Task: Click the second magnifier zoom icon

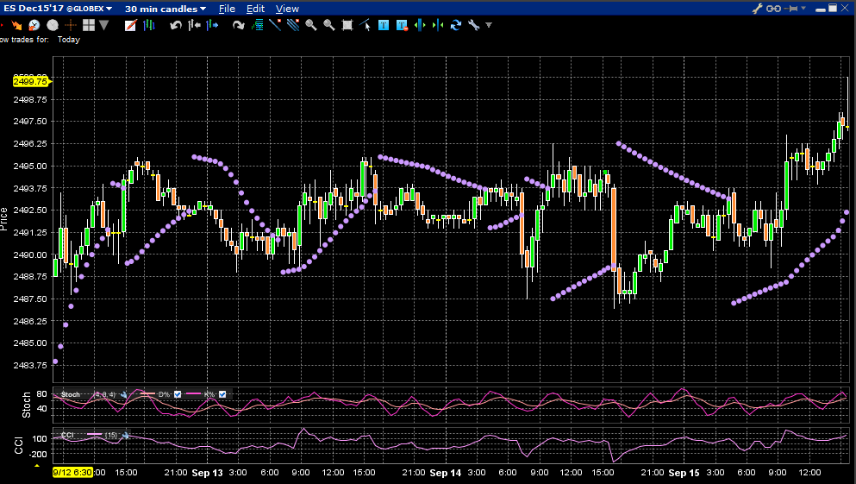Action: click(329, 25)
